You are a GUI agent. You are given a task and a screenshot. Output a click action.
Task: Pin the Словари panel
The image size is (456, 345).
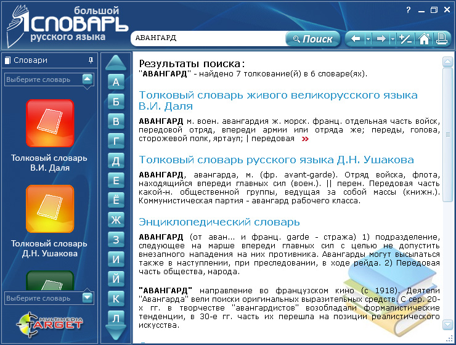91,60
